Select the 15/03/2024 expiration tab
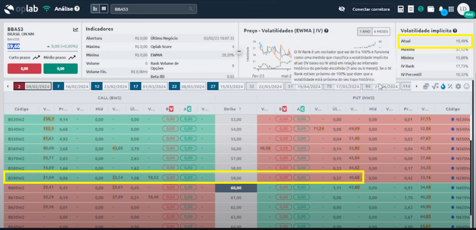The height and width of the screenshot is (230, 476). [x=225, y=86]
